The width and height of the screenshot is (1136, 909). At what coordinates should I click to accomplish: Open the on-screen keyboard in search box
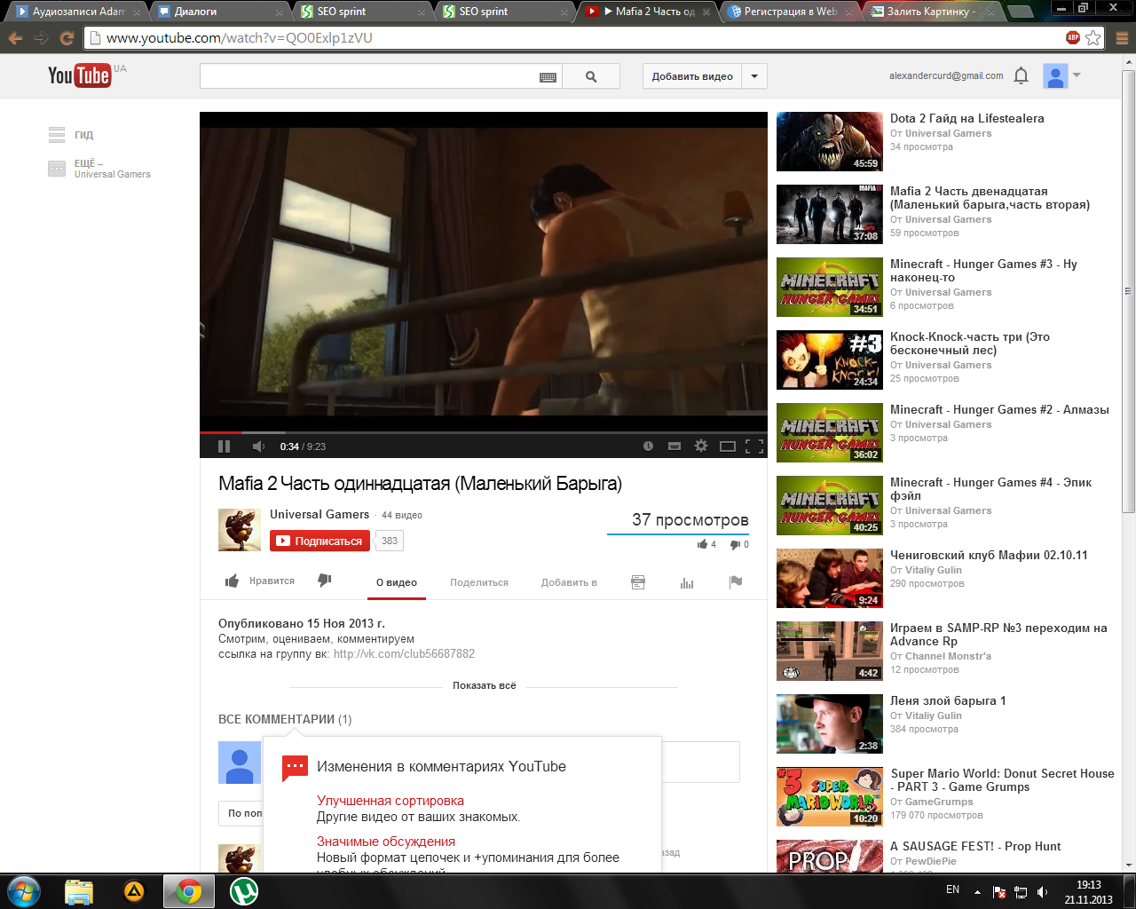548,77
